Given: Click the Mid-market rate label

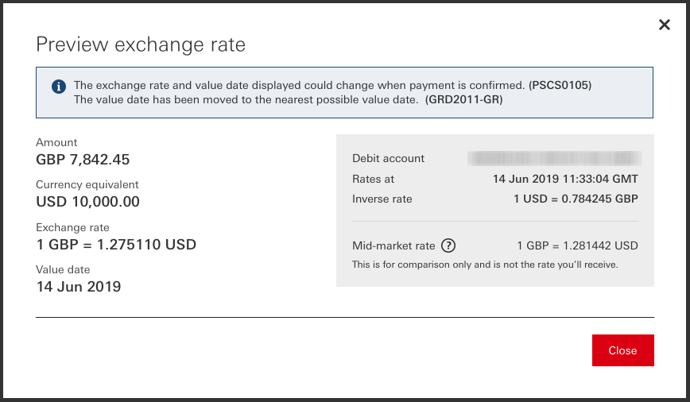Looking at the screenshot, I should 393,245.
